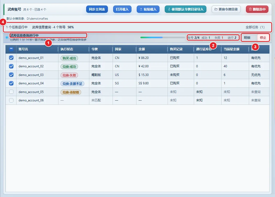
Task: Click the blue running-status dot indicator
Action: coord(7,37)
